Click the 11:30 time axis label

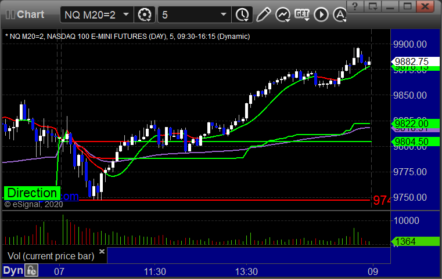click(x=154, y=271)
